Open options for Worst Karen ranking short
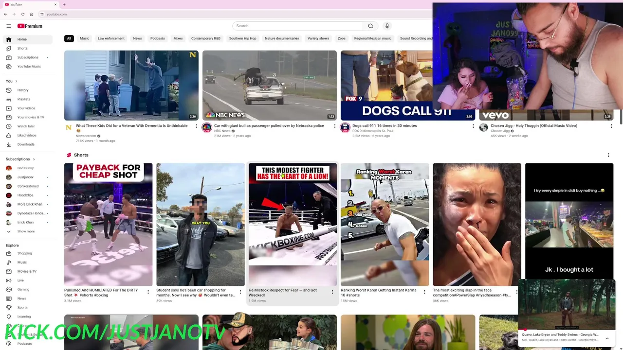This screenshot has width=623, height=350. click(424, 292)
